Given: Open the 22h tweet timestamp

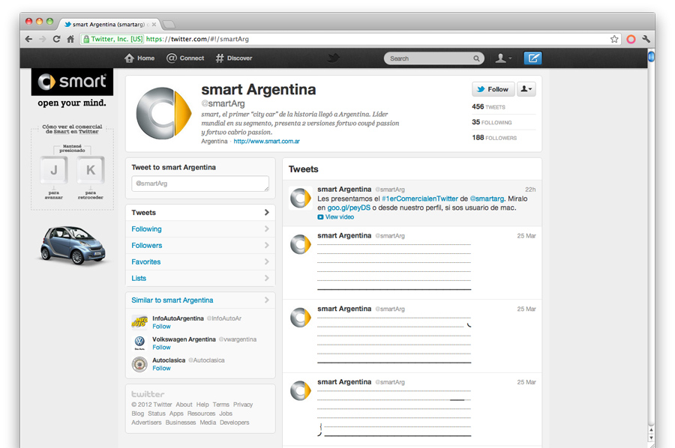Looking at the screenshot, I should click(530, 190).
